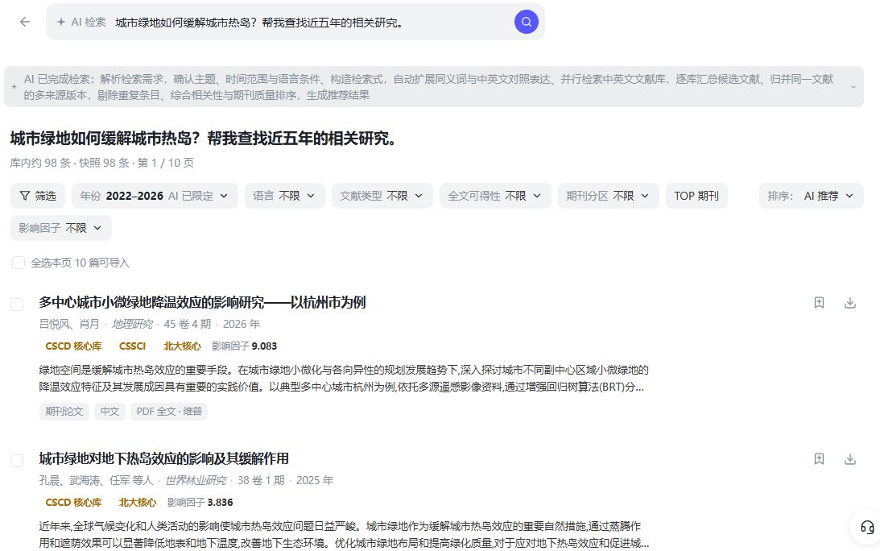Bookmark the 城市绿地对地下热岛效应 article
880x551 pixels.
(x=819, y=459)
